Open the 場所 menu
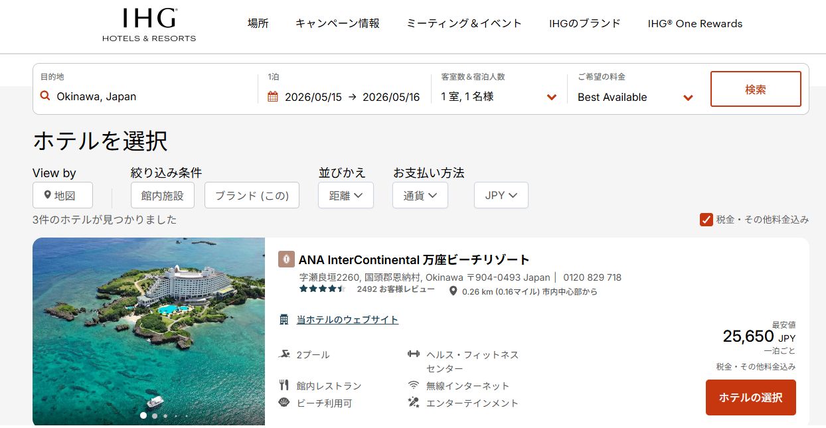This screenshot has height=428, width=826. [258, 24]
